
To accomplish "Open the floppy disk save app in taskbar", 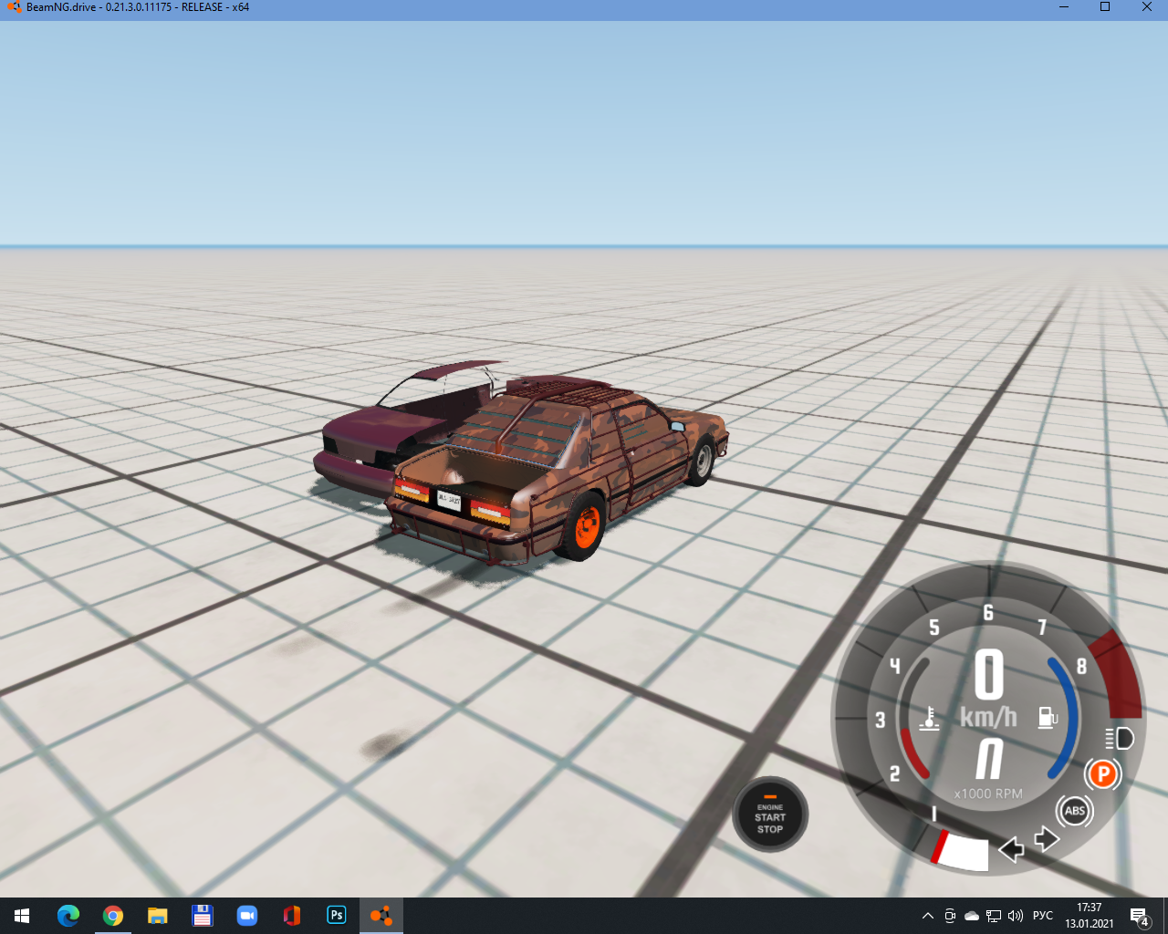I will [203, 916].
